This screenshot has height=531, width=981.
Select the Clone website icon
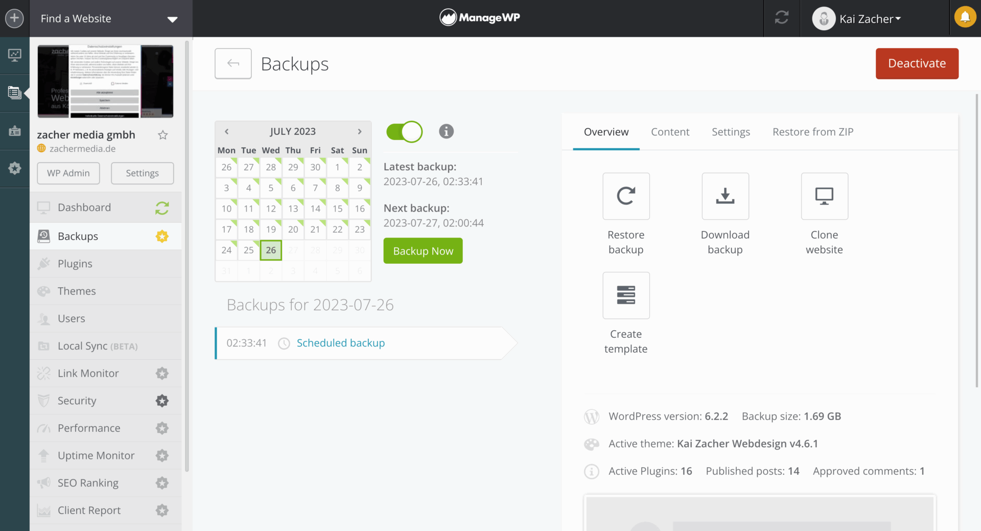point(824,196)
